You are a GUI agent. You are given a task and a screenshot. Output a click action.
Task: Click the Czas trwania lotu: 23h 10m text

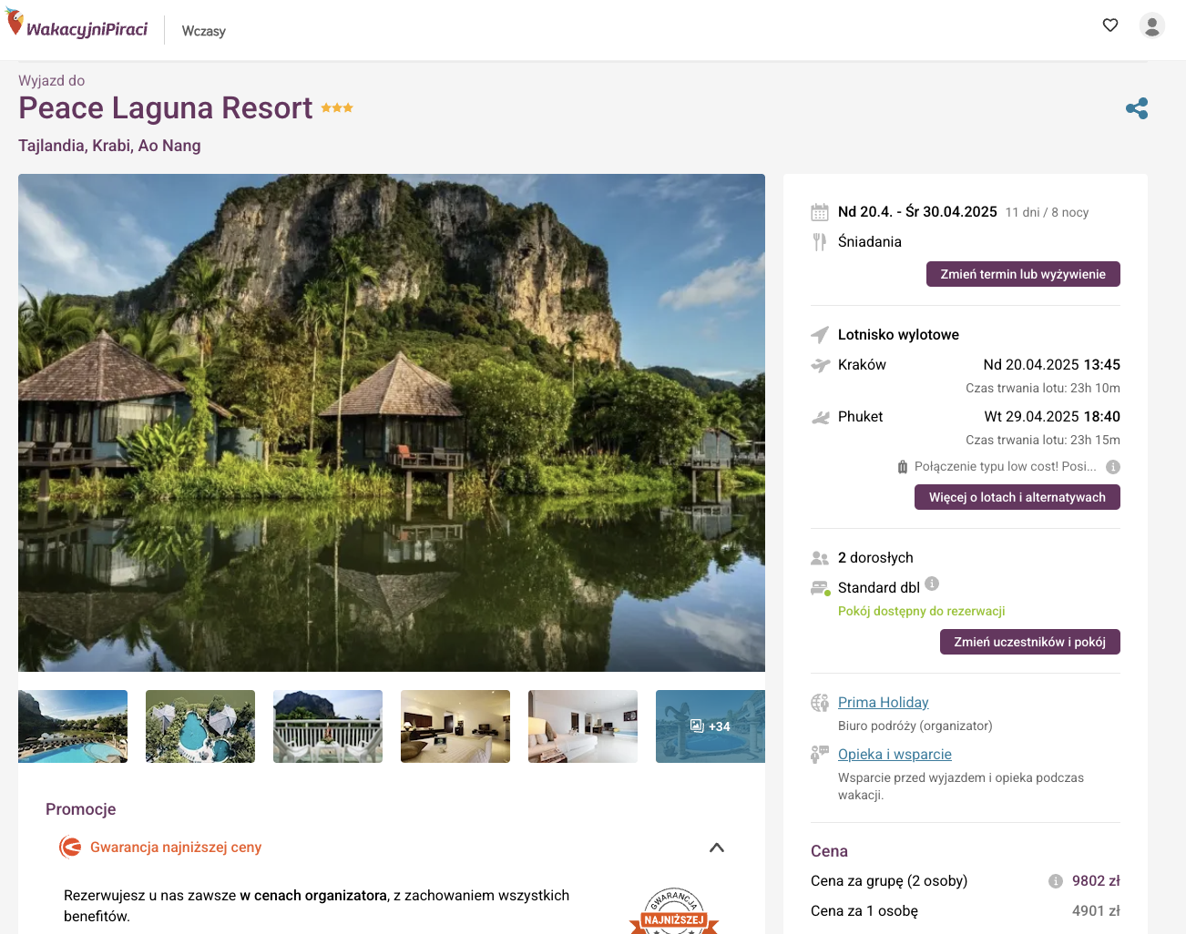tap(1043, 388)
